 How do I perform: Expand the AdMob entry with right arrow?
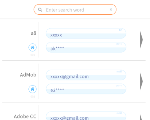point(141,81)
